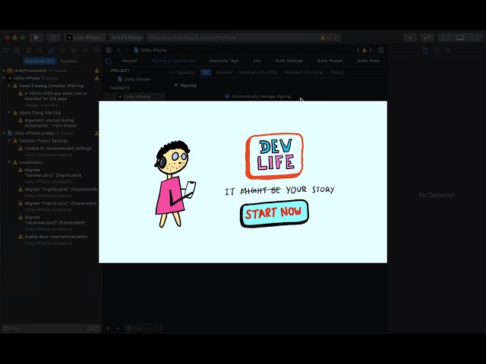Select the Debug configuration filter
This screenshot has height=364, width=486.
coord(336,72)
